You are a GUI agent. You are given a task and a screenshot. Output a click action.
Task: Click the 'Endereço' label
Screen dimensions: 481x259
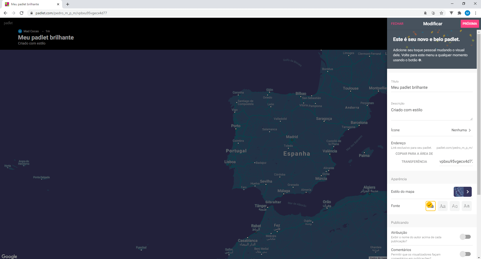tap(398, 143)
